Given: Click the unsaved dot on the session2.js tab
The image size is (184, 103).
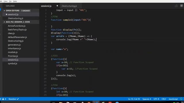Looking at the screenshot, I should pyautogui.click(x=57, y=6).
